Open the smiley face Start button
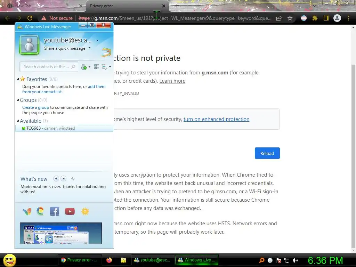This screenshot has width=356, height=267. tap(10, 260)
